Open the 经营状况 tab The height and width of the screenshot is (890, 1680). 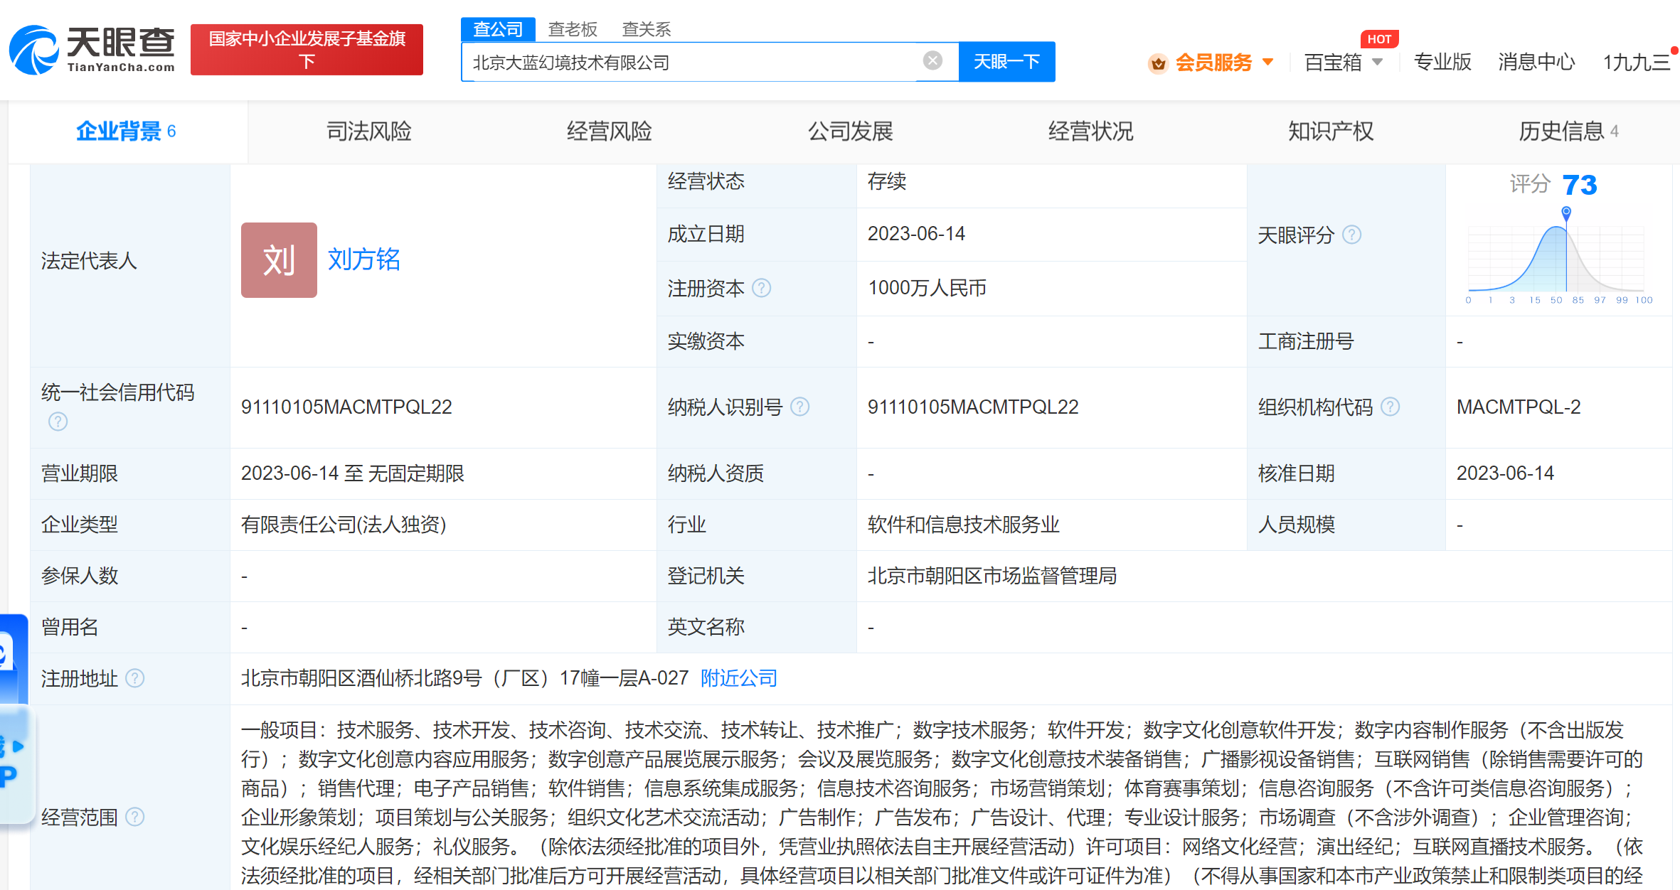coord(1090,132)
